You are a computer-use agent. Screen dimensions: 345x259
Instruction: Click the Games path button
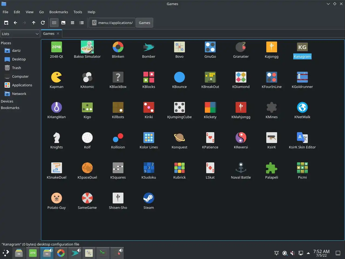(x=144, y=23)
